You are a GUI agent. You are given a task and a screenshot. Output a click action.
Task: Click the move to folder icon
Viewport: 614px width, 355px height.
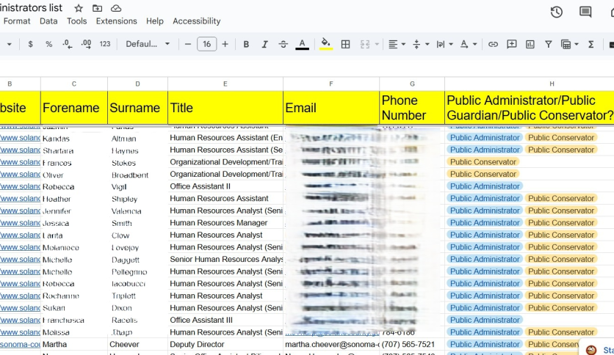[x=97, y=8]
